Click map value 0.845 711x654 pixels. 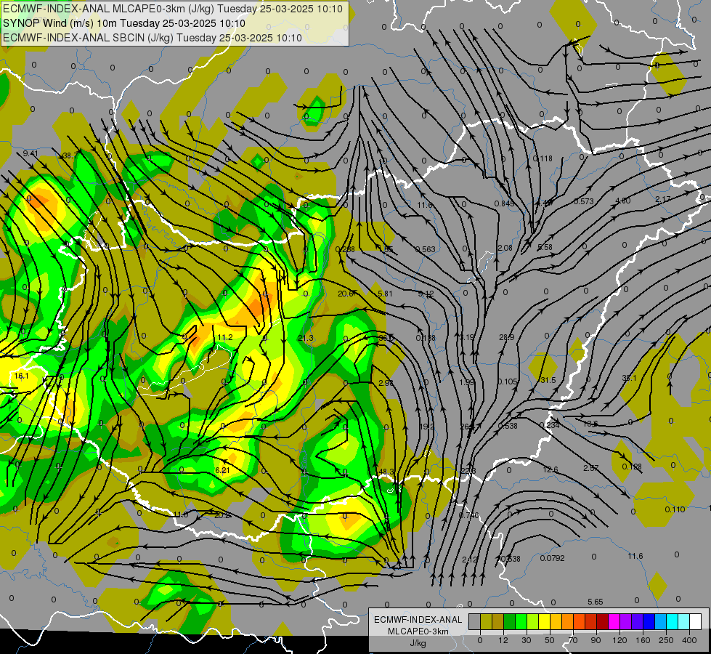tap(504, 203)
